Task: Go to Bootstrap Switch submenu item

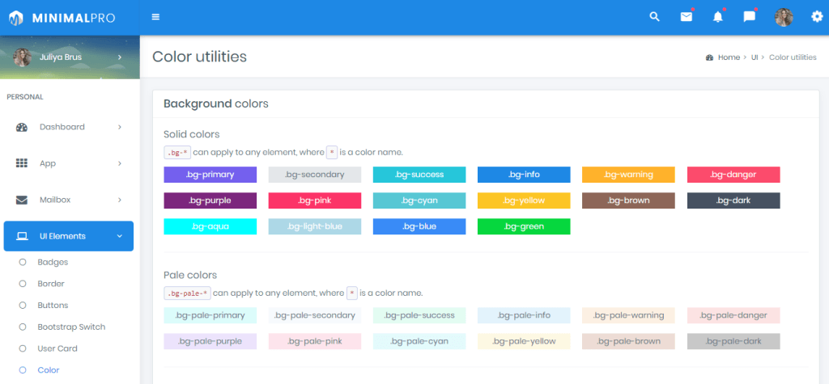Action: (x=71, y=327)
